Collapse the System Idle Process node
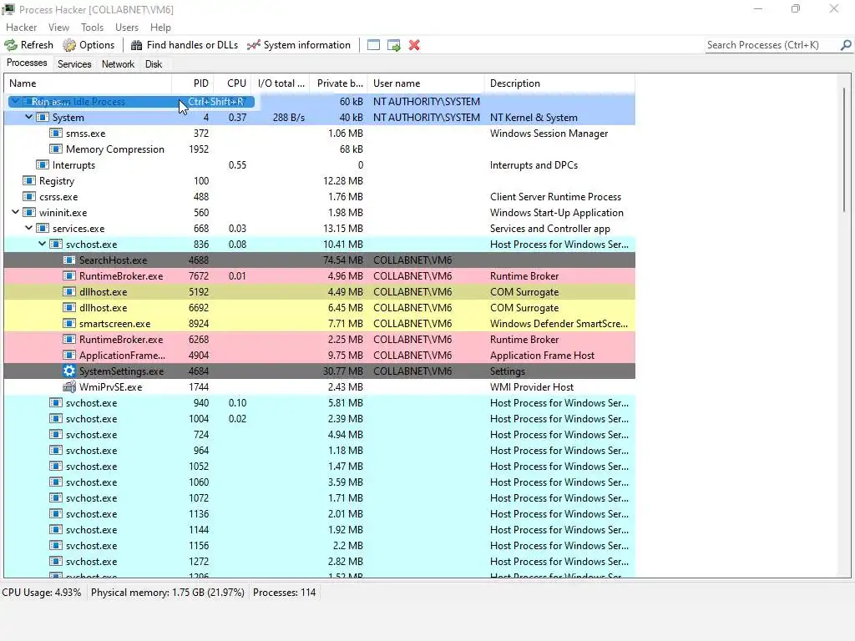This screenshot has height=641, width=855. (16, 101)
